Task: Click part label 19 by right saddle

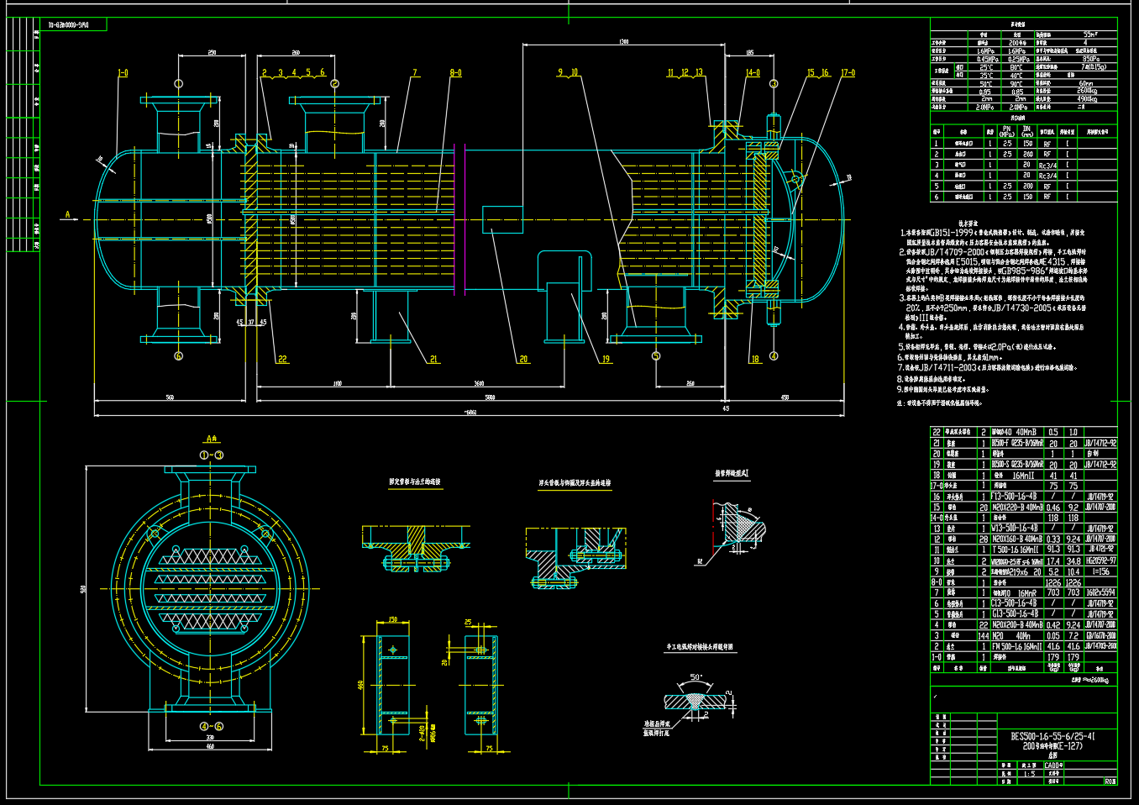Action: (x=606, y=359)
